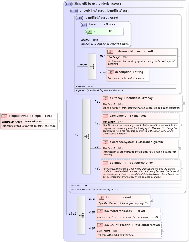
Task: Click the currency : IdentifiedCurrency label
Action: click(x=131, y=98)
